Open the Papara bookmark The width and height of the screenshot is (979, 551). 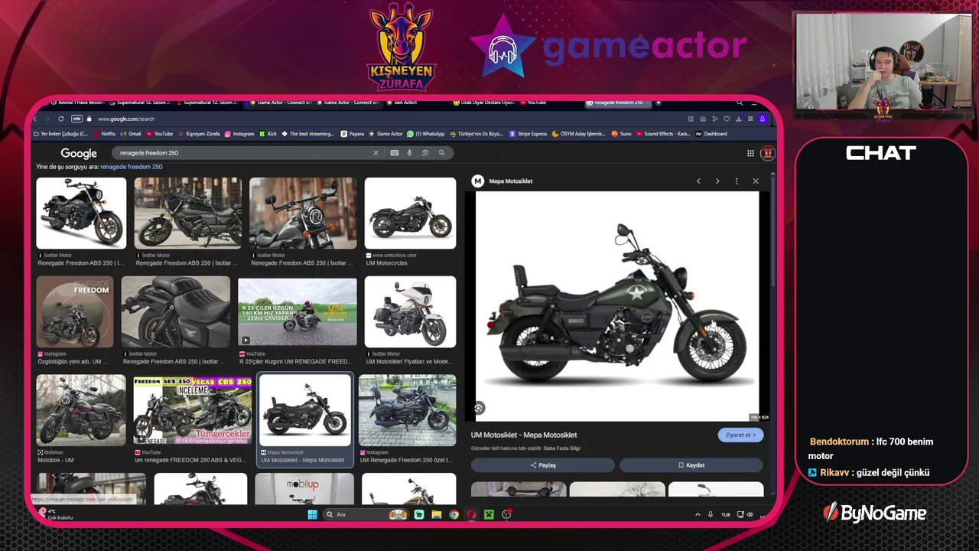click(353, 134)
